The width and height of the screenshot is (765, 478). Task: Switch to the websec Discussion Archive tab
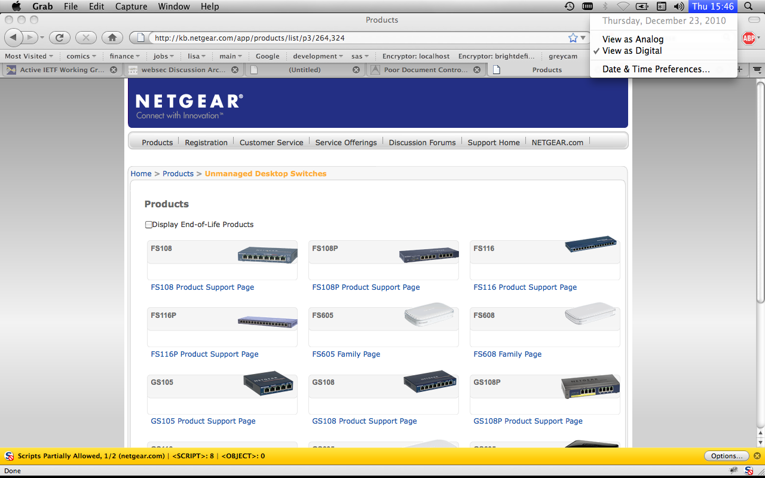click(x=183, y=70)
